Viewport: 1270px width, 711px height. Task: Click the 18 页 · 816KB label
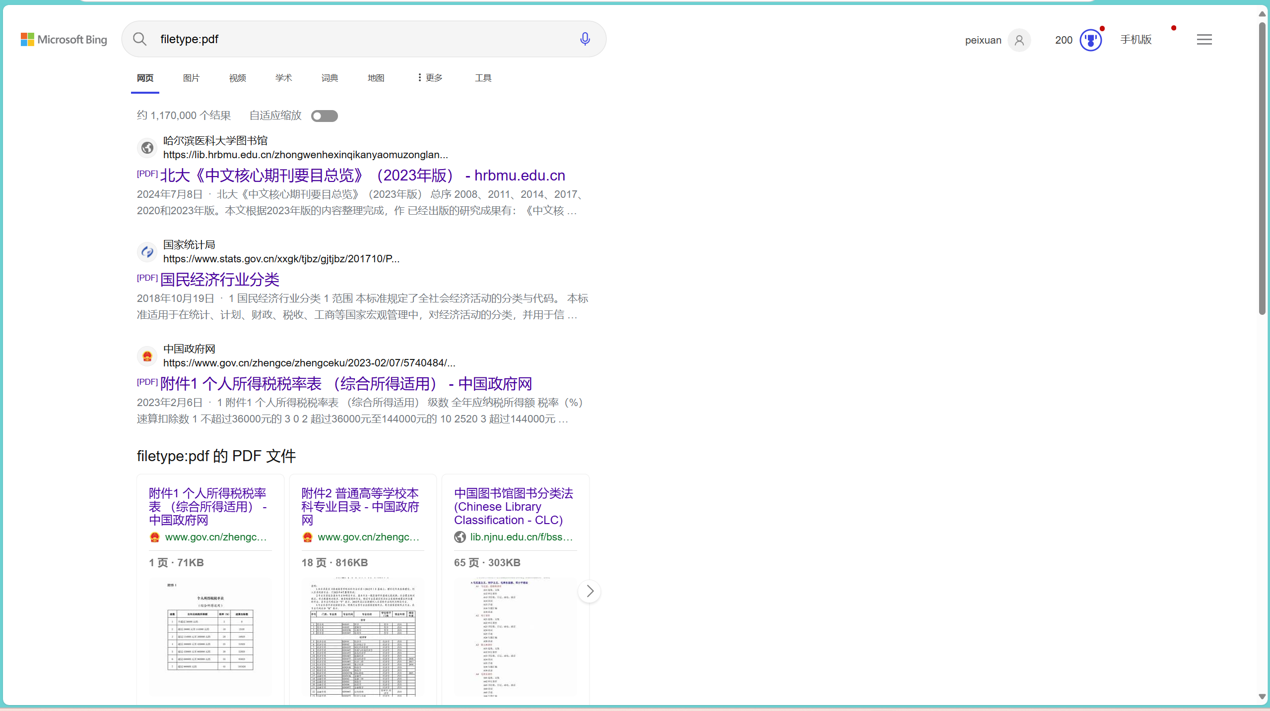[x=334, y=563]
